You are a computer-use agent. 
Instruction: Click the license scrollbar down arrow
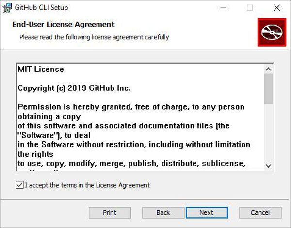point(268,166)
